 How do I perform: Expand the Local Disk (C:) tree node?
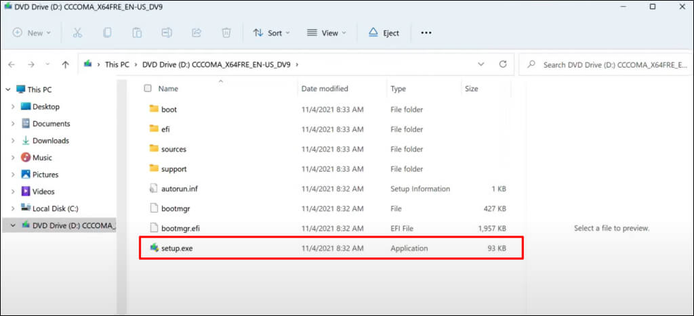pyautogui.click(x=13, y=208)
